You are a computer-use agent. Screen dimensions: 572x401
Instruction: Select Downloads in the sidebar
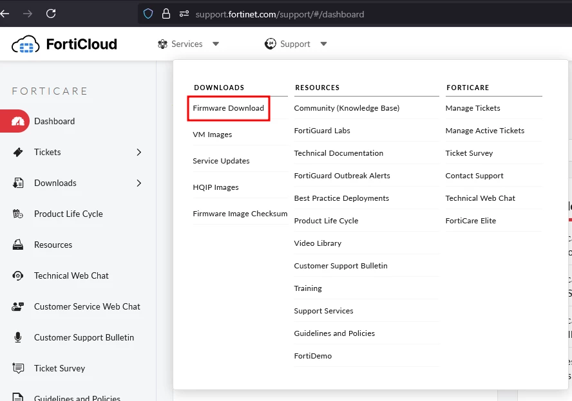tap(55, 183)
